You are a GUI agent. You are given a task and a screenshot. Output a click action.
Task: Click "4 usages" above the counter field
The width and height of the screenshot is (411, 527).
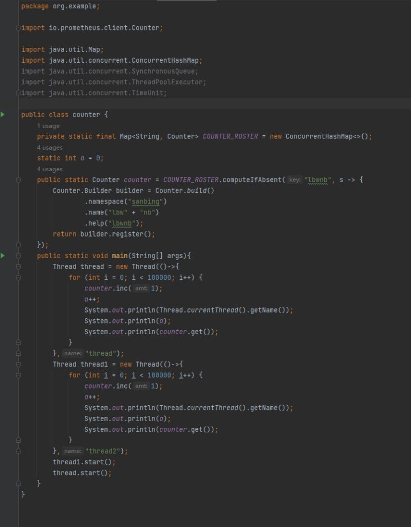coord(50,169)
